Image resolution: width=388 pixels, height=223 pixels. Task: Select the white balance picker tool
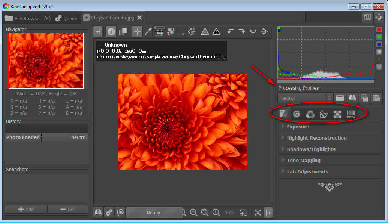click(x=148, y=32)
